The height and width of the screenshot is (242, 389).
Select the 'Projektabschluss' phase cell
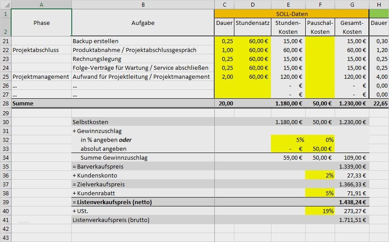[41, 50]
